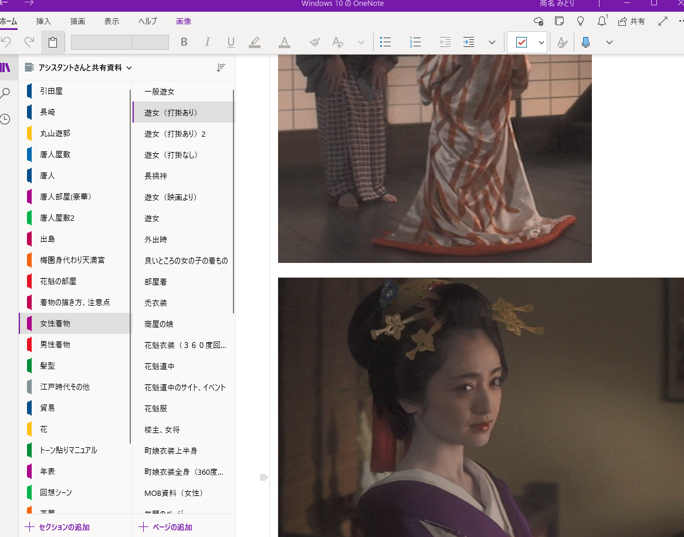Open search magnifier in sidebar
The width and height of the screenshot is (684, 537).
5,93
